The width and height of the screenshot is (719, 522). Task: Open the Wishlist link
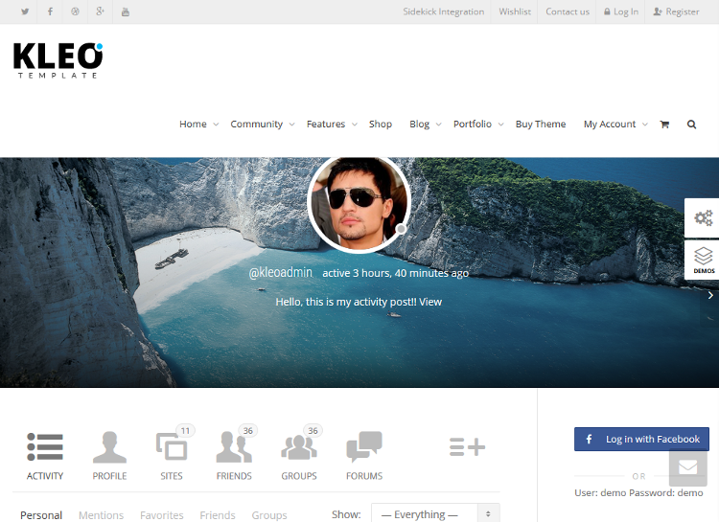(515, 11)
